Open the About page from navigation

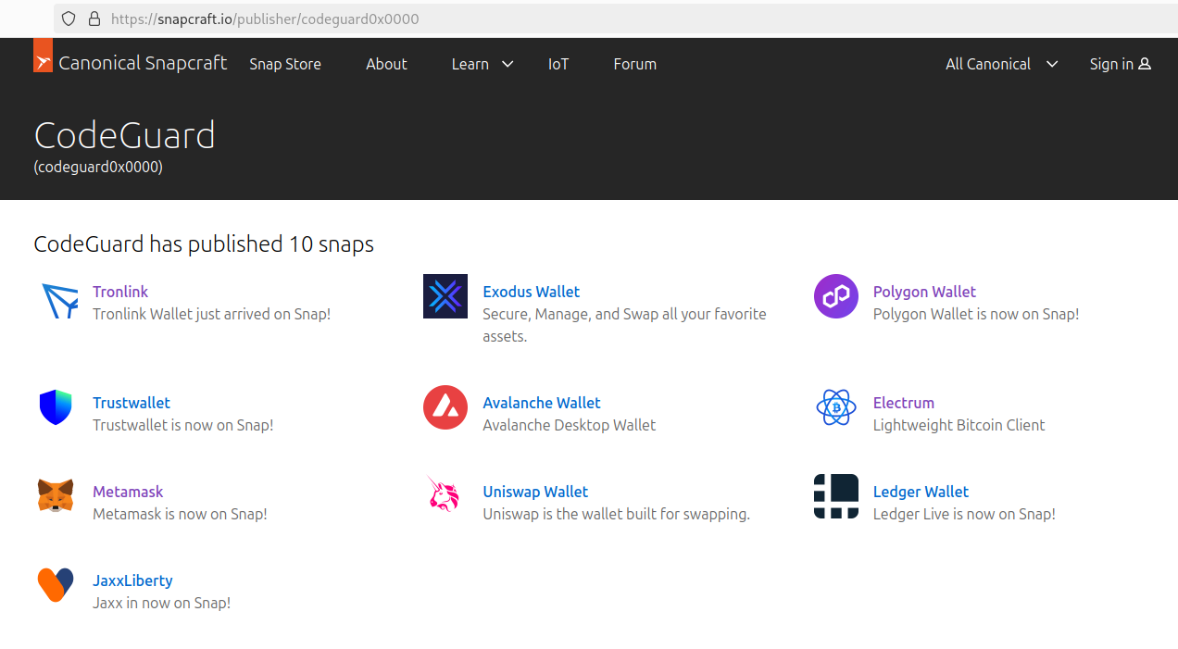tap(386, 64)
